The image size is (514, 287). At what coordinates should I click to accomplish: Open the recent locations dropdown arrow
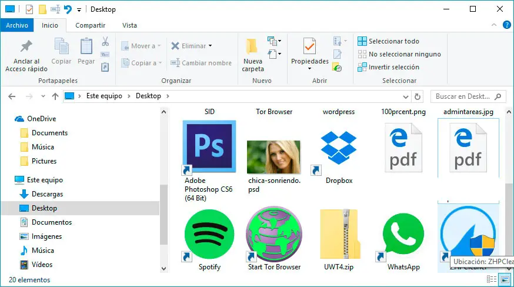tap(43, 96)
